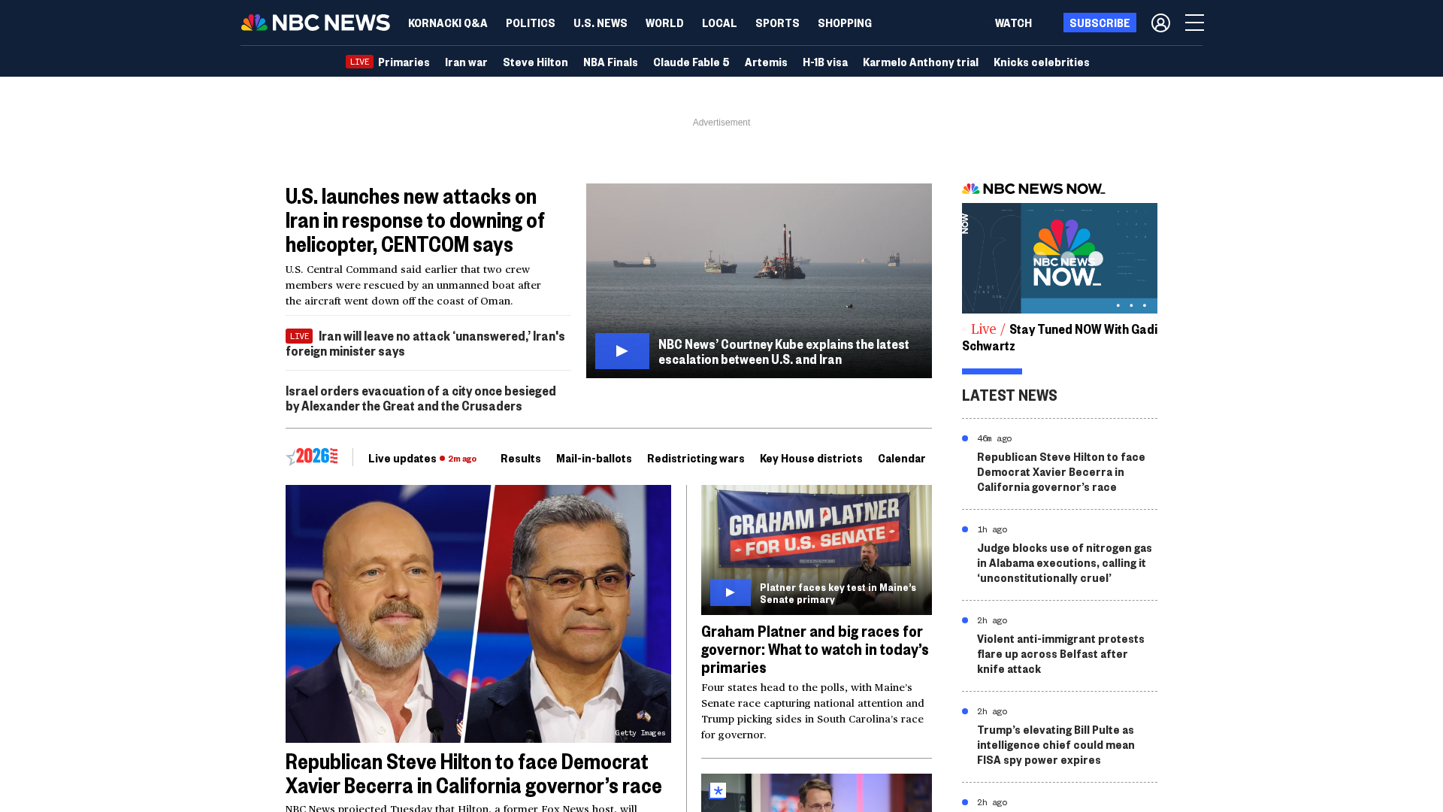1443x812 pixels.
Task: Click the Watch link
Action: (1013, 23)
